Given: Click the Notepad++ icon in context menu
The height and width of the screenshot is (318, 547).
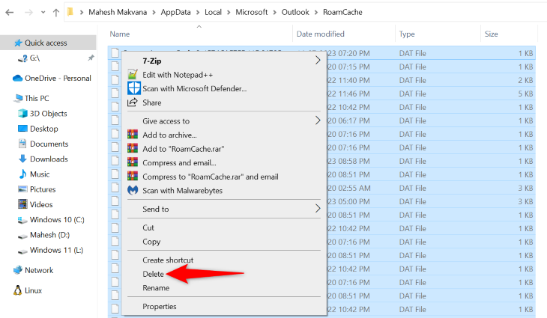Looking at the screenshot, I should 133,74.
